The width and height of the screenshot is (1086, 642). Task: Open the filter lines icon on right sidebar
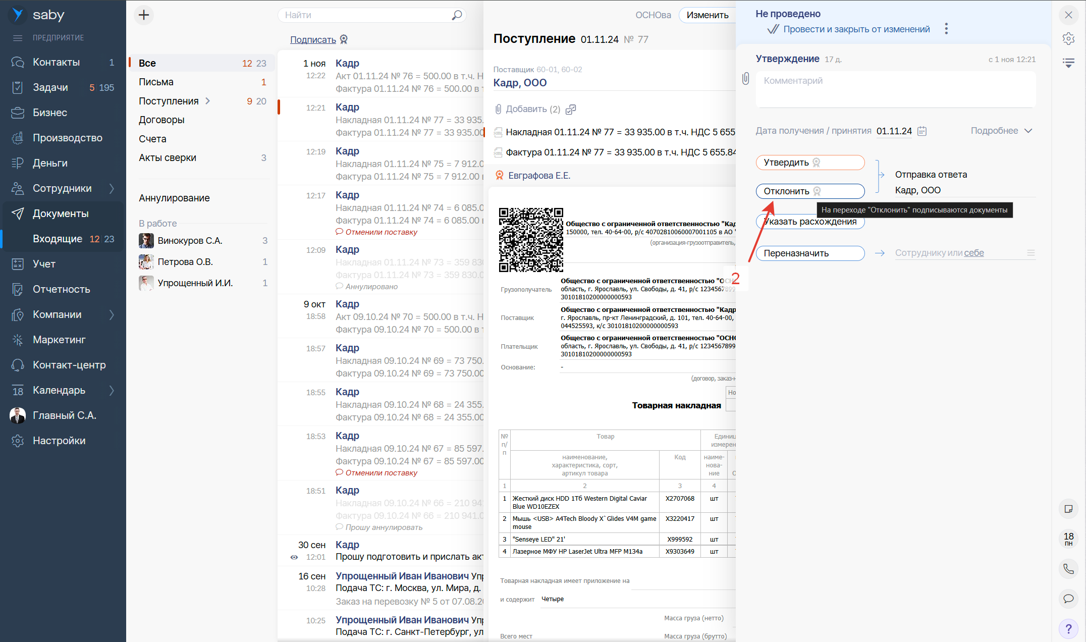click(x=1068, y=63)
